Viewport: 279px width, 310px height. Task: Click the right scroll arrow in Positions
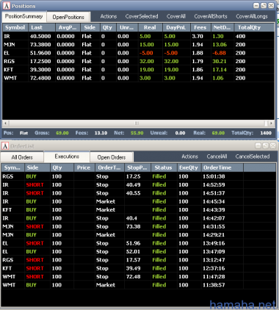[x=271, y=123]
